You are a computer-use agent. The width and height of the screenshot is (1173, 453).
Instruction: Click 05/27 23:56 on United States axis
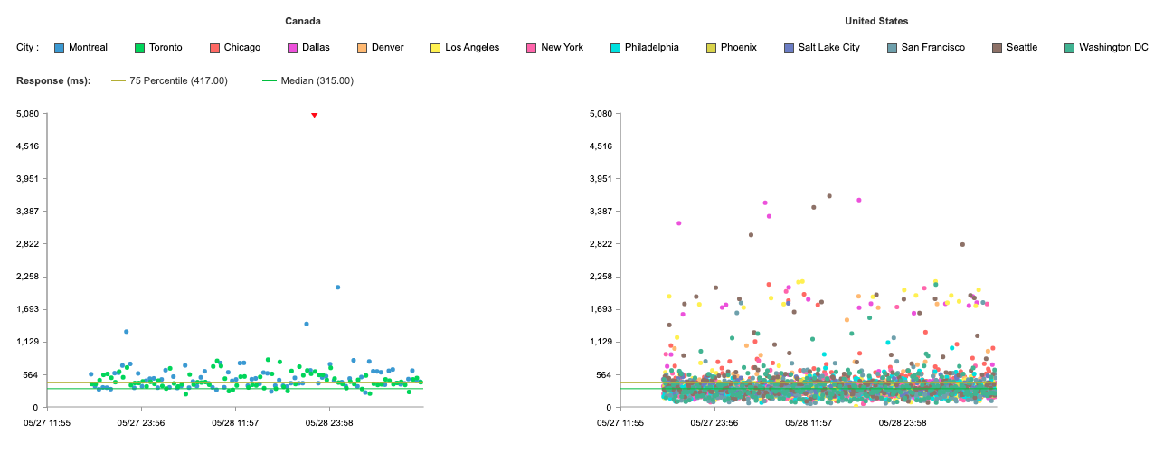click(714, 422)
